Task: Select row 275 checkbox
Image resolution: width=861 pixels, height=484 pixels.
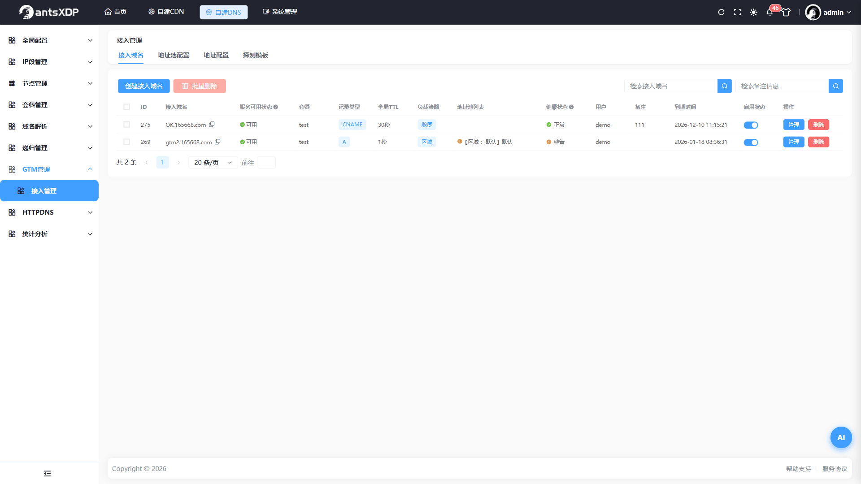Action: point(126,125)
